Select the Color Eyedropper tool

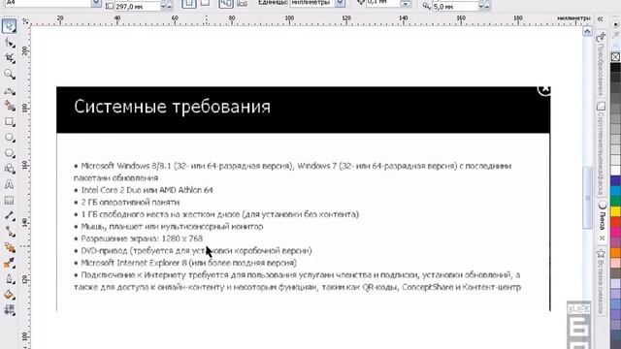tap(9, 263)
